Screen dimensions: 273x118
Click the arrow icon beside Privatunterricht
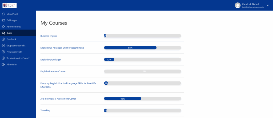coord(3,52)
